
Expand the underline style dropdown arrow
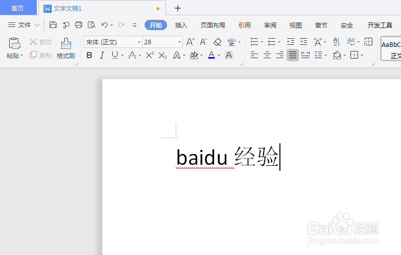(x=122, y=56)
